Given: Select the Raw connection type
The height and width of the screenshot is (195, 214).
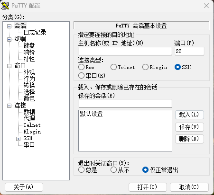Looking at the screenshot, I should tap(81, 67).
